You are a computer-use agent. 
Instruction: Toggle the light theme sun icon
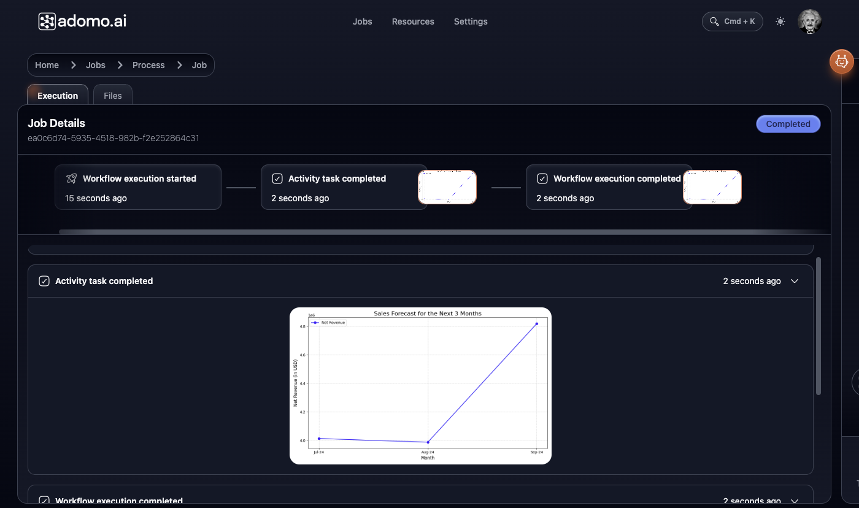[780, 21]
